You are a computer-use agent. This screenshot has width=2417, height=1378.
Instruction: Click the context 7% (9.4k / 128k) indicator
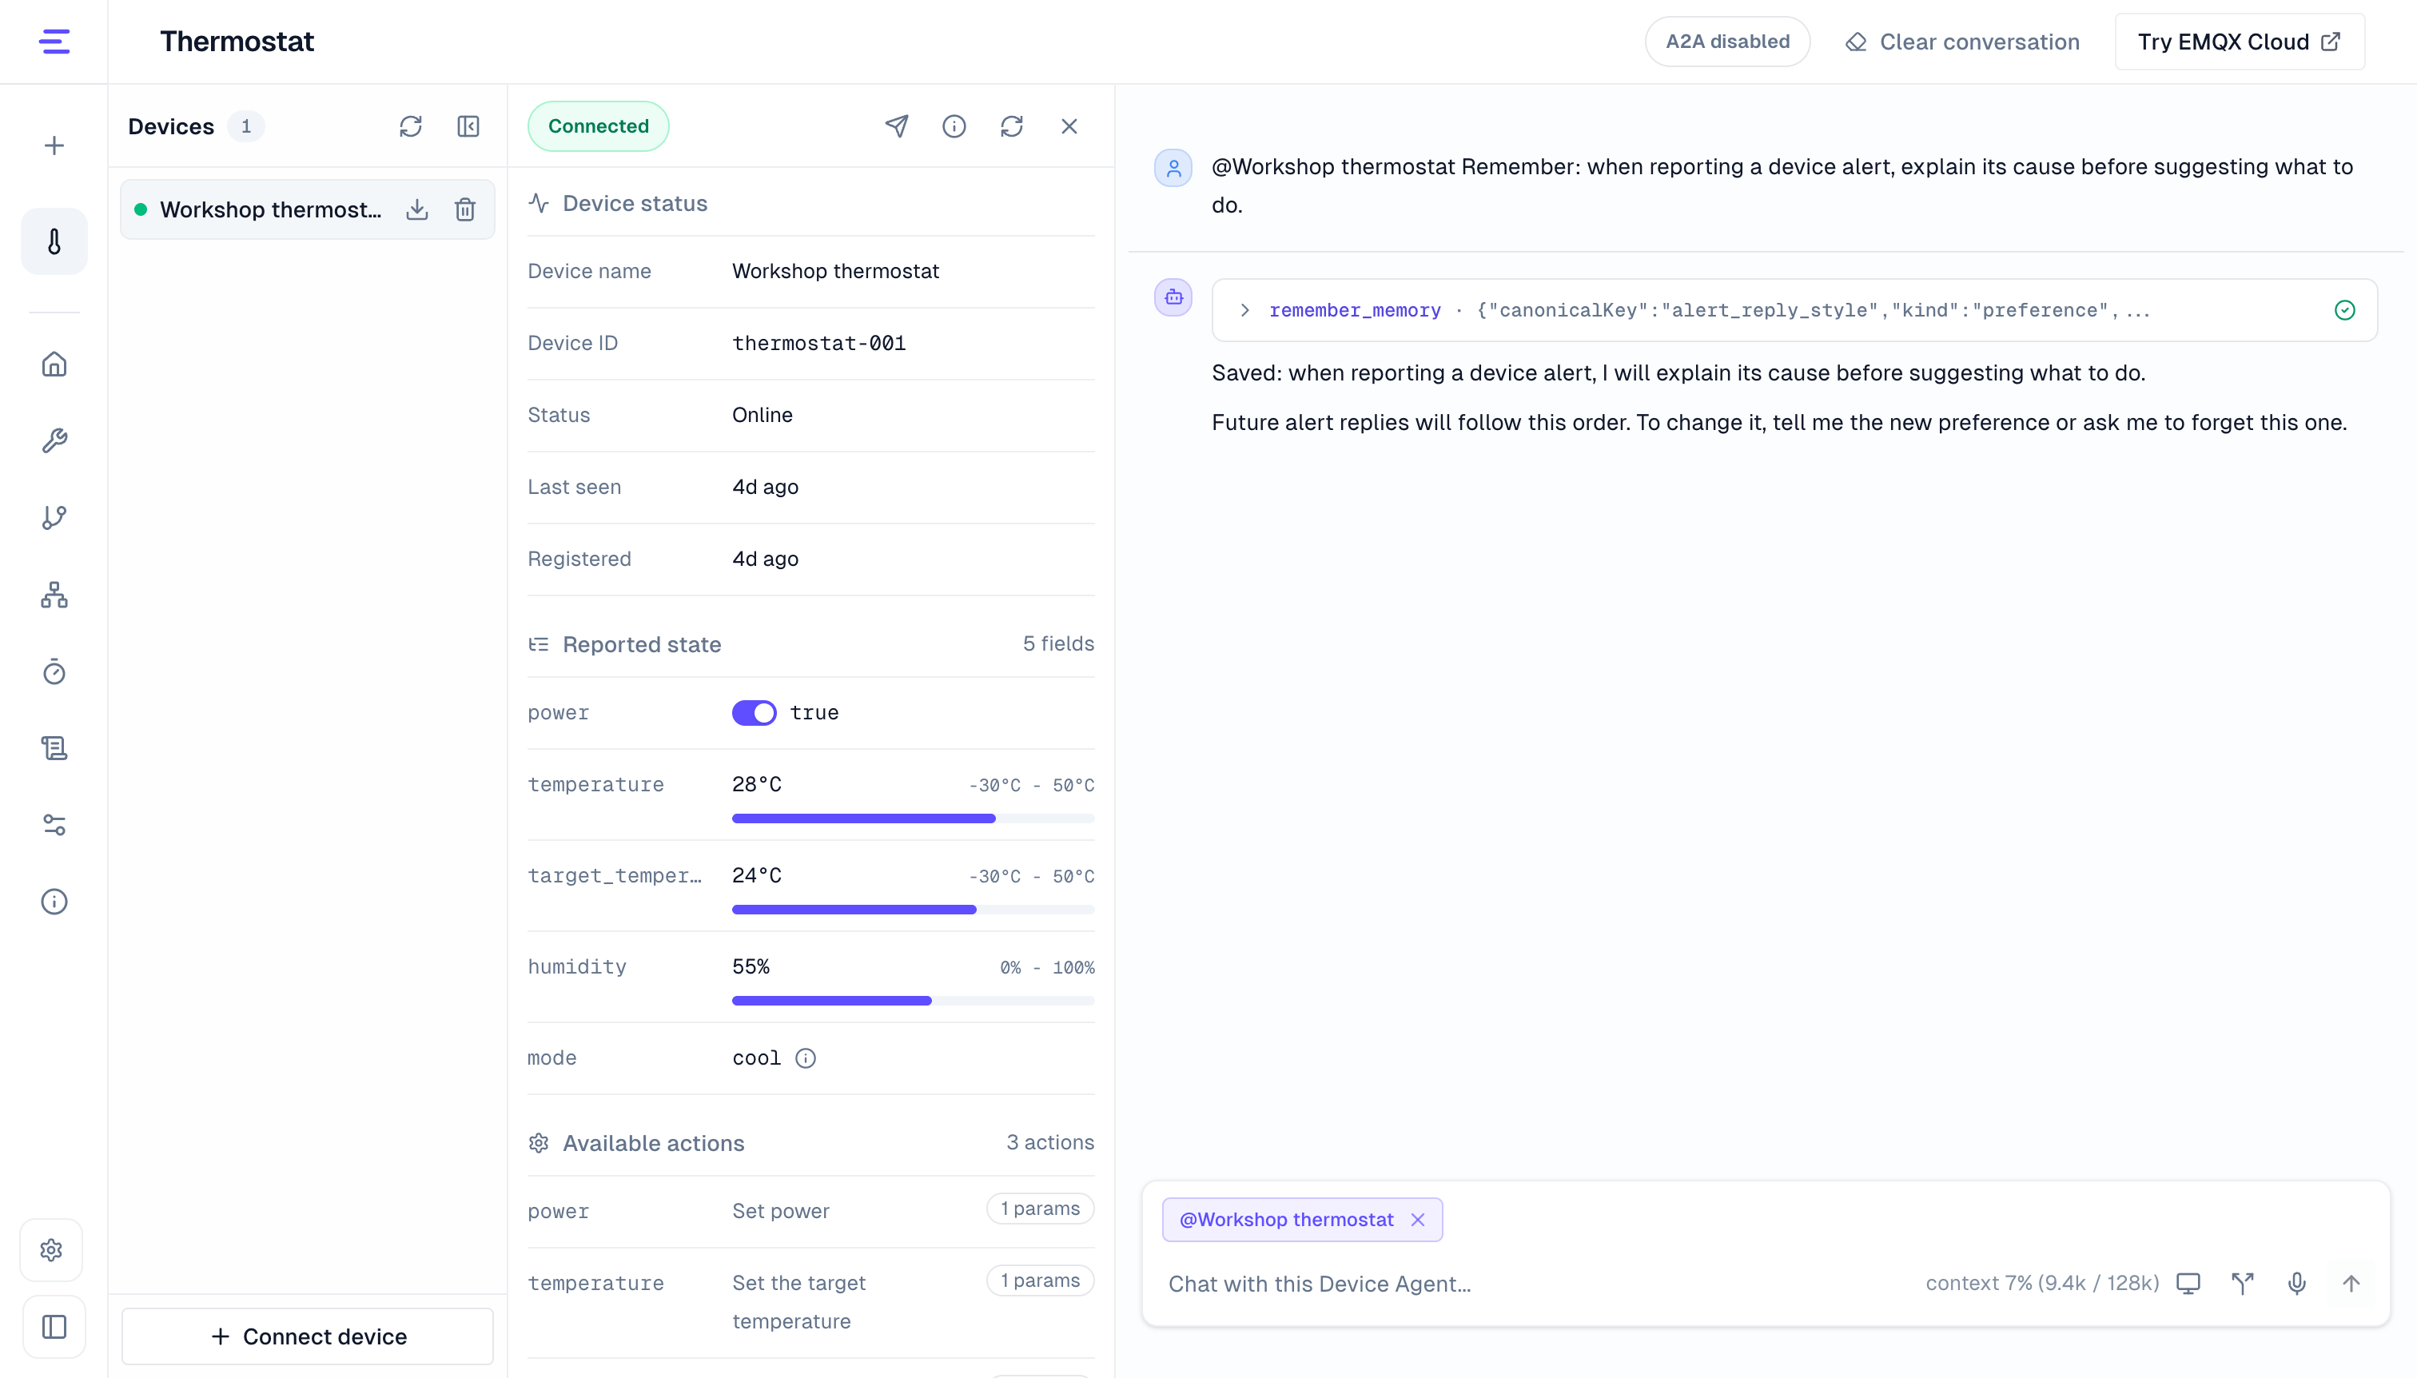coord(2042,1284)
